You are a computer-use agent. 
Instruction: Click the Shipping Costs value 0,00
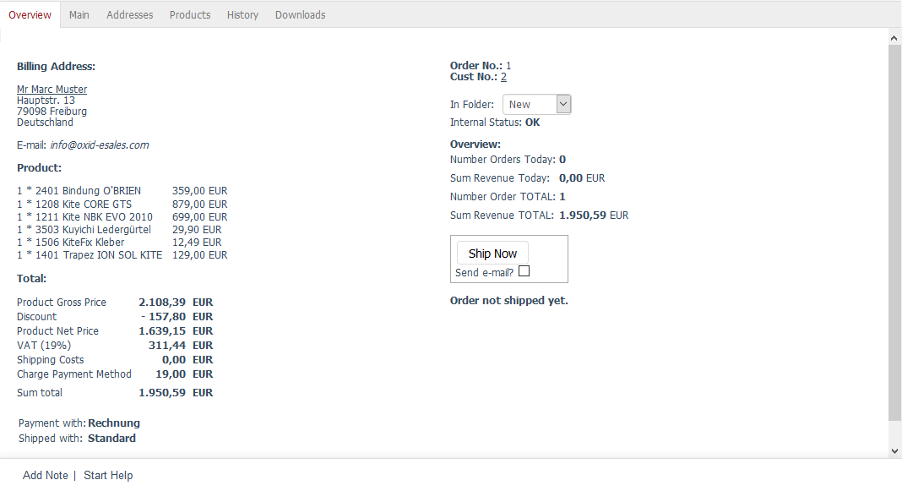[x=174, y=360]
